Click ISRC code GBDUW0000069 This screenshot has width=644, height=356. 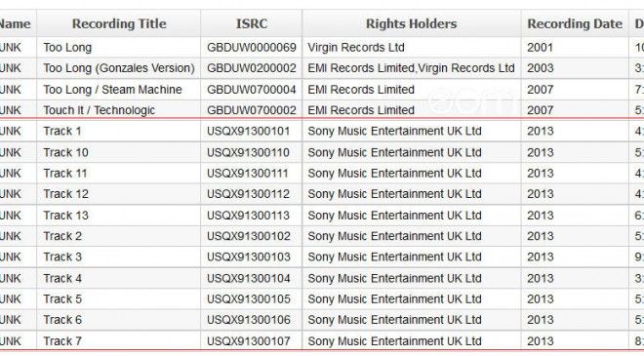point(252,48)
